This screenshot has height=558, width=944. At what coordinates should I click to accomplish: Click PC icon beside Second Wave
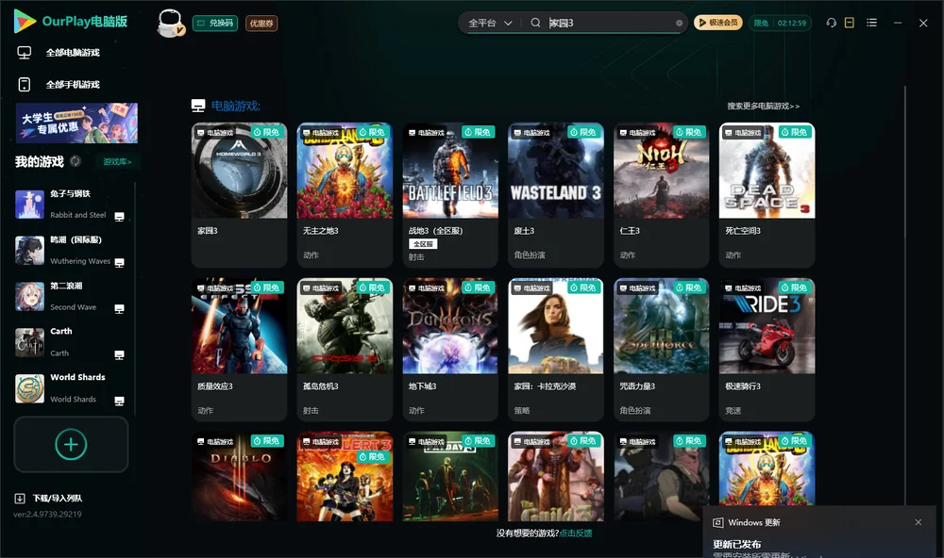tap(119, 309)
